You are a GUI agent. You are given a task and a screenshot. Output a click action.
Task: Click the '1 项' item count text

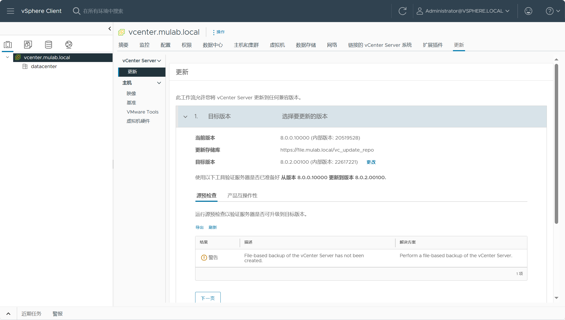click(519, 274)
